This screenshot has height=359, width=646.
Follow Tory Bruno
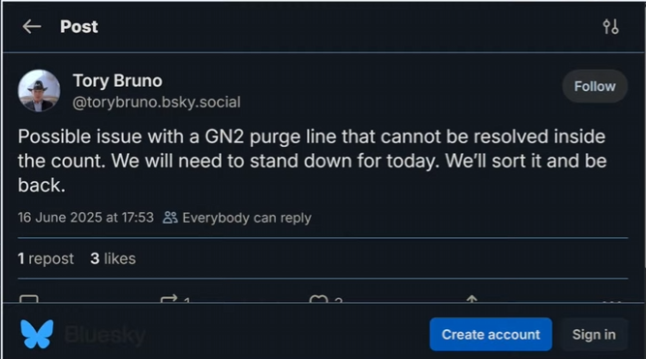pos(595,86)
